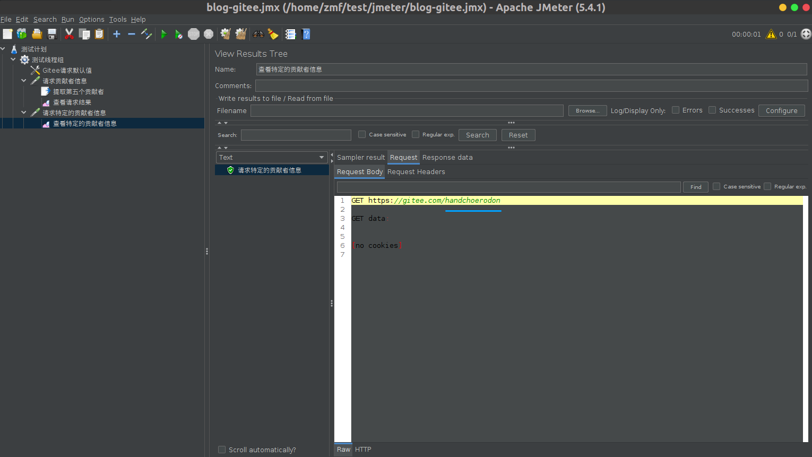Click the Expand All plus icon
812x457 pixels.
(x=117, y=34)
